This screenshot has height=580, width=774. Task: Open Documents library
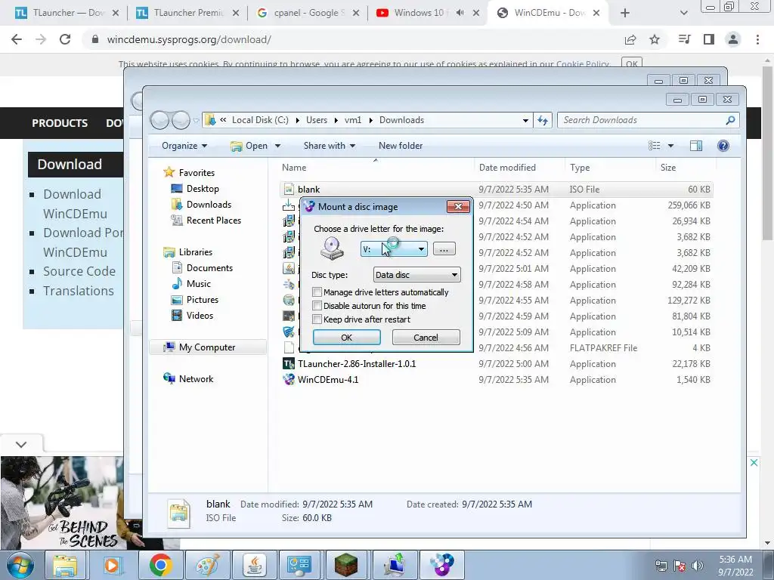(209, 268)
